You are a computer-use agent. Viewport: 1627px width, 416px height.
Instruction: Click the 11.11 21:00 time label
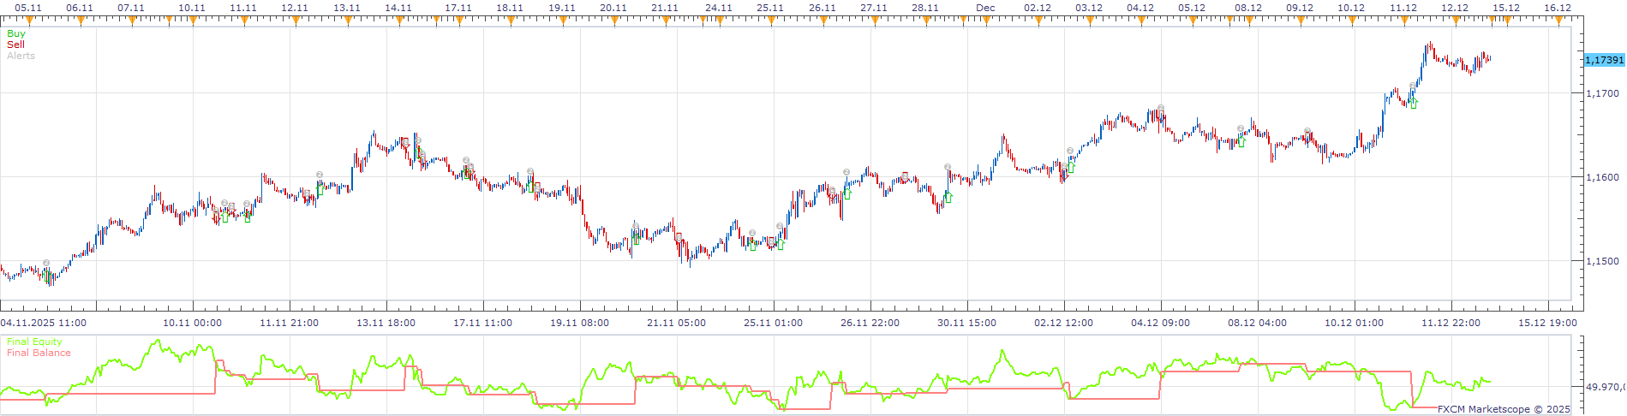point(290,323)
